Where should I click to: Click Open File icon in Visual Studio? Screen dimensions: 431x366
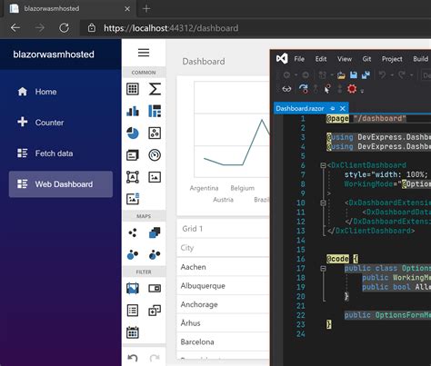pyautogui.click(x=341, y=74)
